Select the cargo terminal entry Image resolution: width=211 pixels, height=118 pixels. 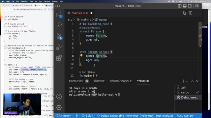[x=188, y=92]
